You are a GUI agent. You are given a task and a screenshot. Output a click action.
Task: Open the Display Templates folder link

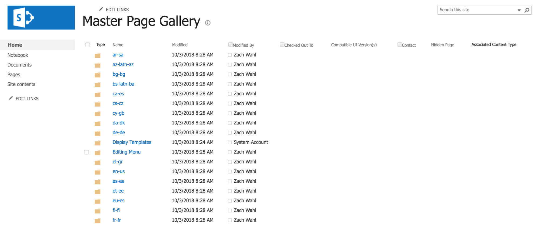(132, 142)
